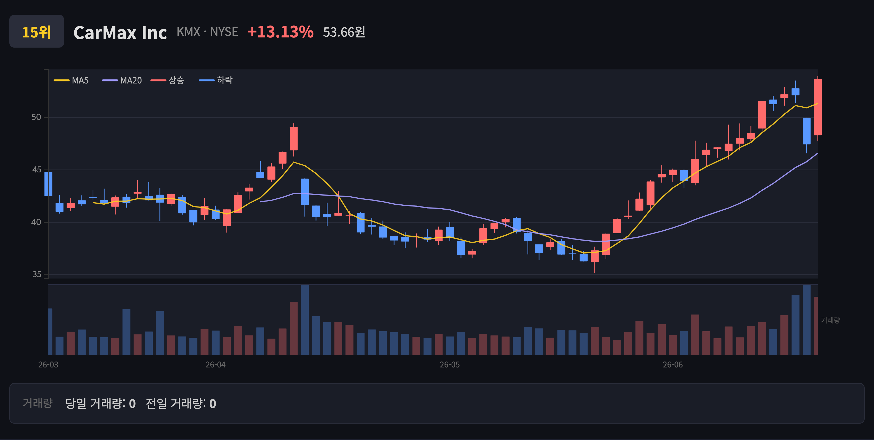
Task: Click the gray 거래량 heading in bottom panel
Action: coord(38,403)
